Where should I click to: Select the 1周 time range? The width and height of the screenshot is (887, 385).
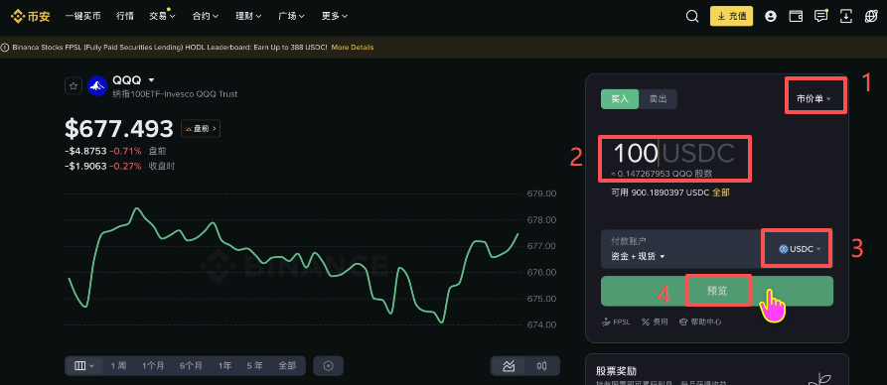(118, 366)
